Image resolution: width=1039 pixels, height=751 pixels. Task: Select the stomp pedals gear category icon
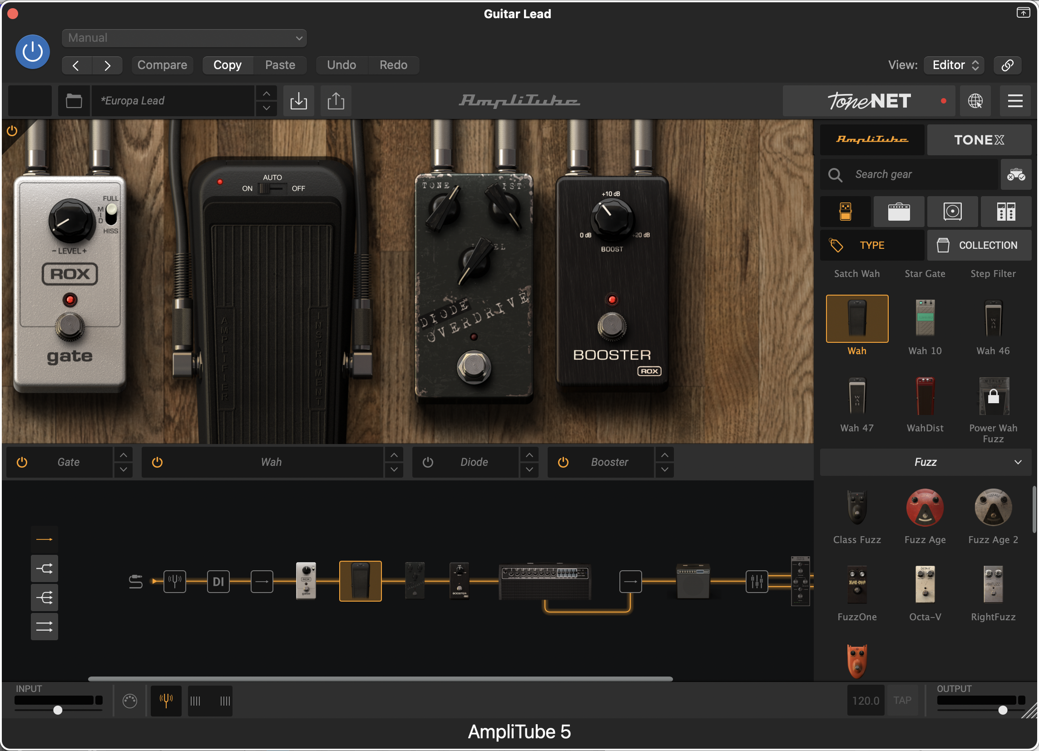(845, 212)
